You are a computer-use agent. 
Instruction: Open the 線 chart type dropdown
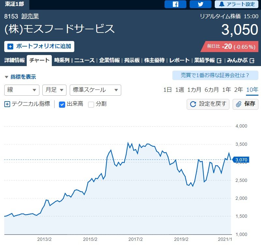pyautogui.click(x=22, y=90)
